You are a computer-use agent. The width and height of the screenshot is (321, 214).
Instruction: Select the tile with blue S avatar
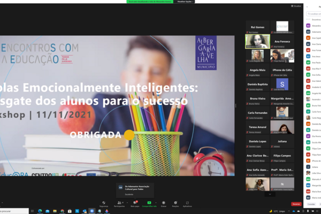(282, 84)
